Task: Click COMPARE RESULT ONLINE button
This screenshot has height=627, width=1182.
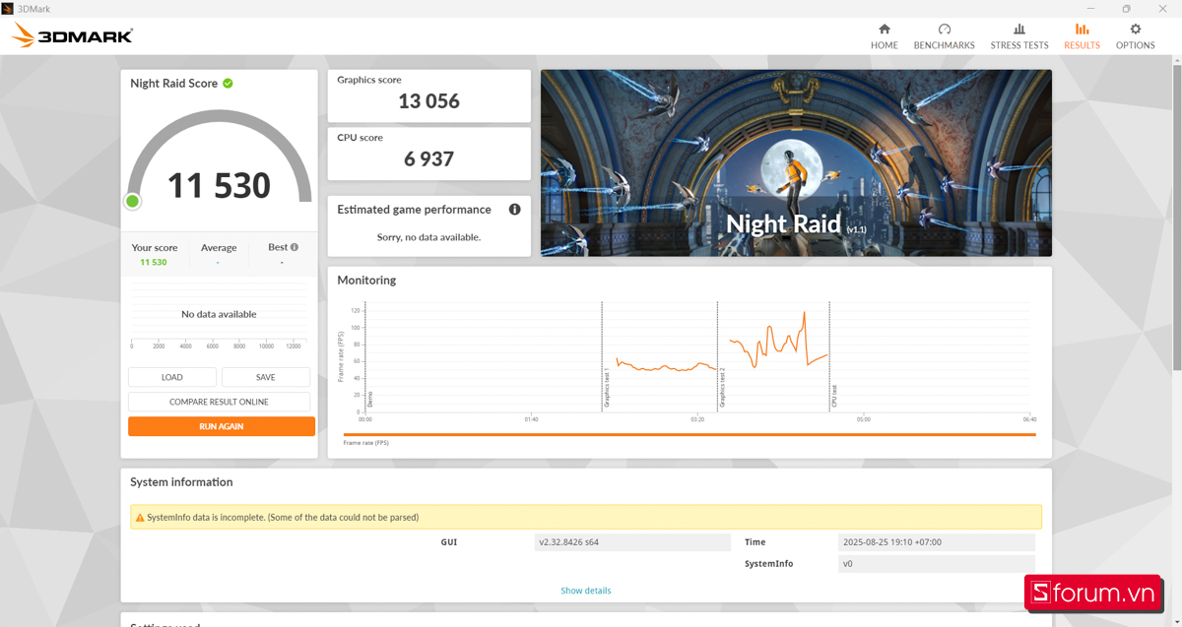Action: pos(219,402)
